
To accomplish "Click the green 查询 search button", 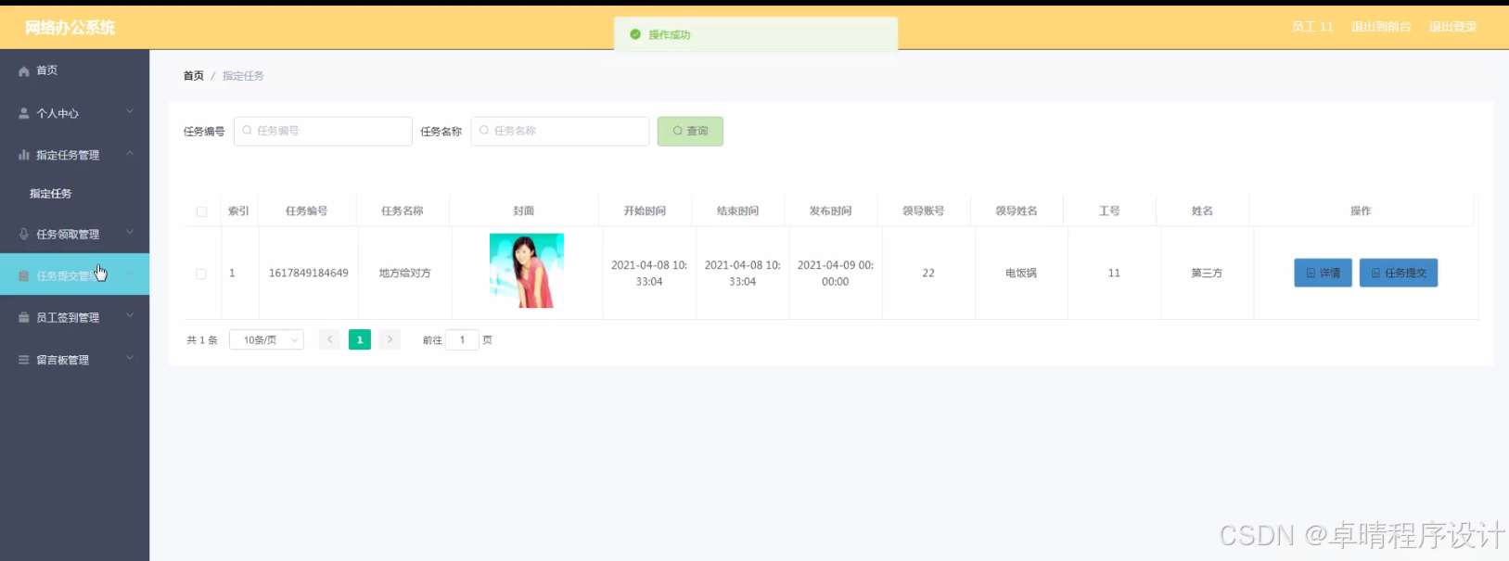I will 690,131.
